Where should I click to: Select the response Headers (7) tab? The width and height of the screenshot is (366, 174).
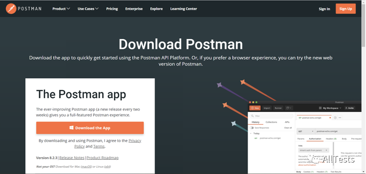tap(322, 172)
